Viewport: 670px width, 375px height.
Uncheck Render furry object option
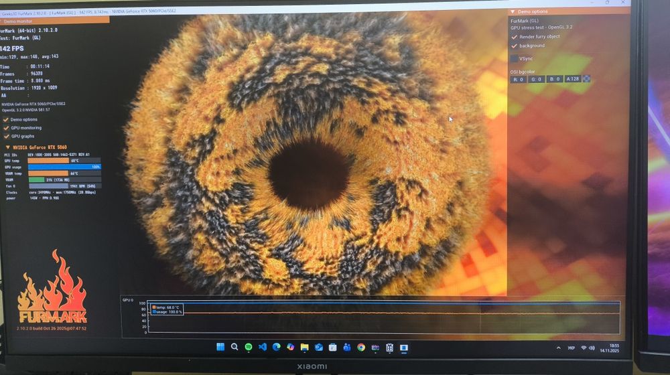coord(514,37)
